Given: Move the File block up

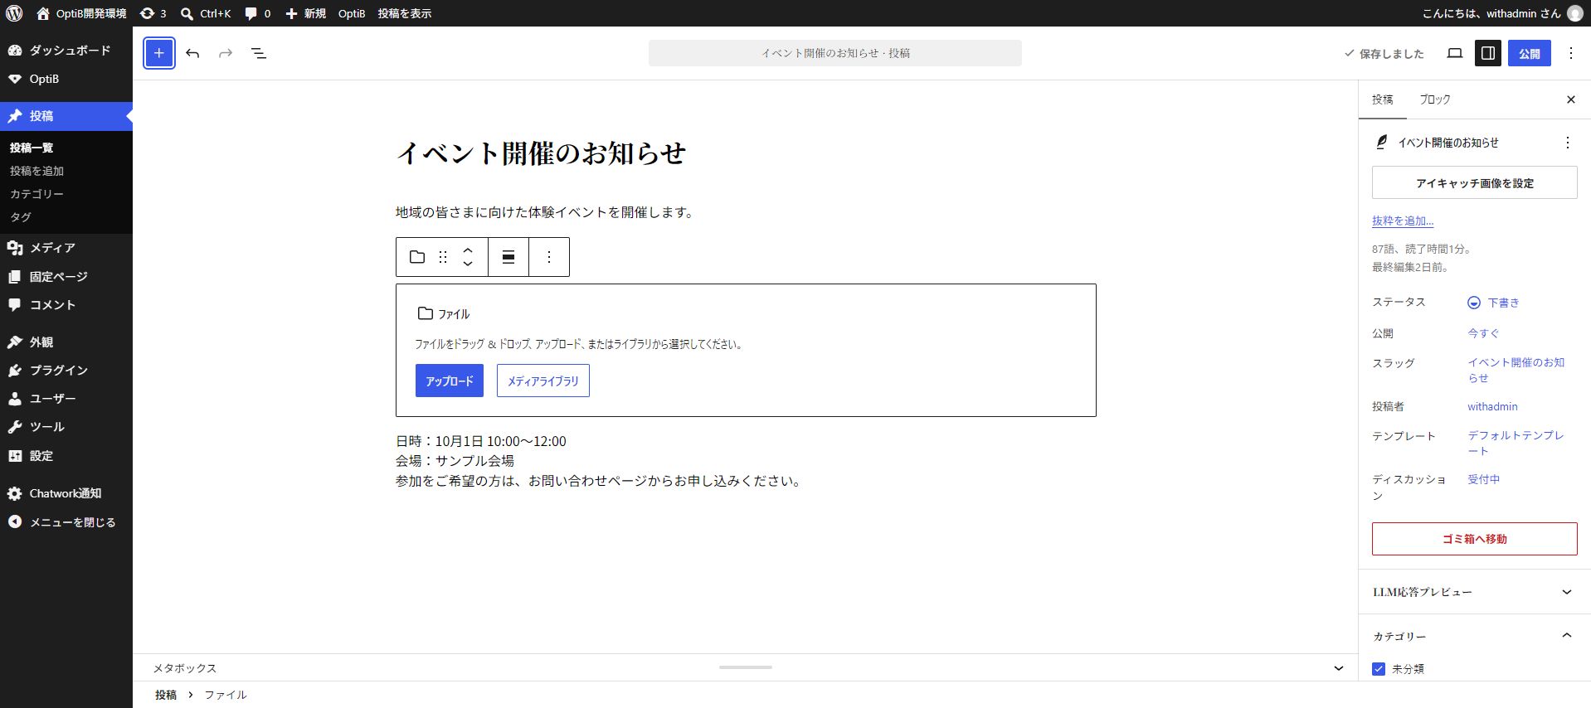Looking at the screenshot, I should [468, 250].
